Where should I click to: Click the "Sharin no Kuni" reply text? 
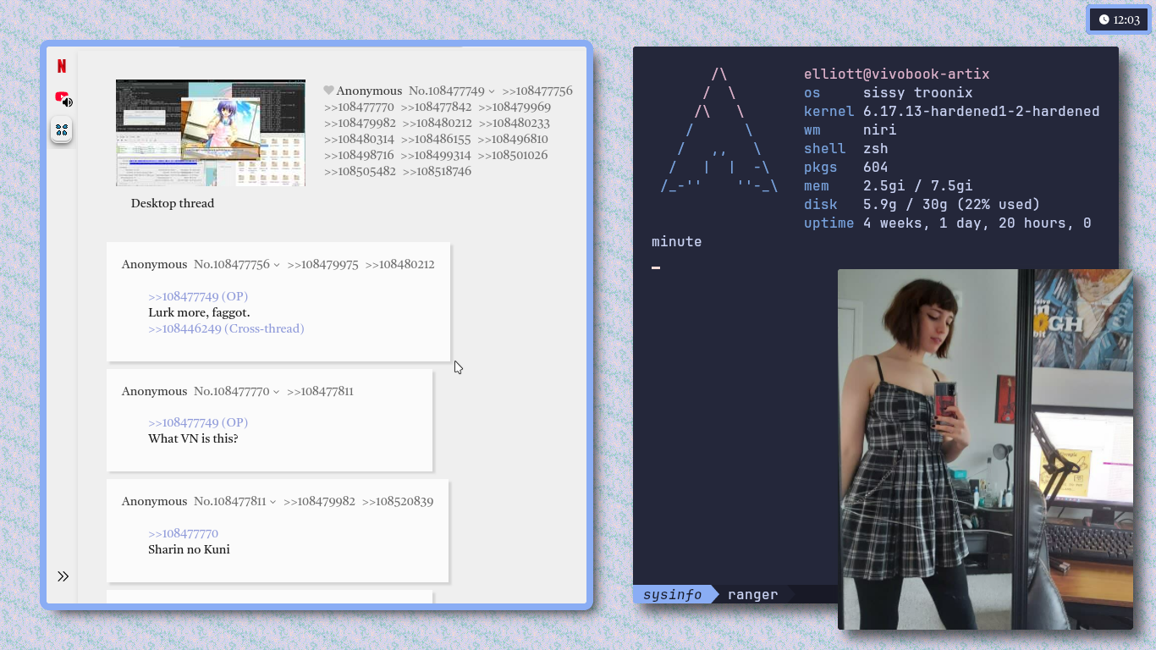pyautogui.click(x=189, y=549)
